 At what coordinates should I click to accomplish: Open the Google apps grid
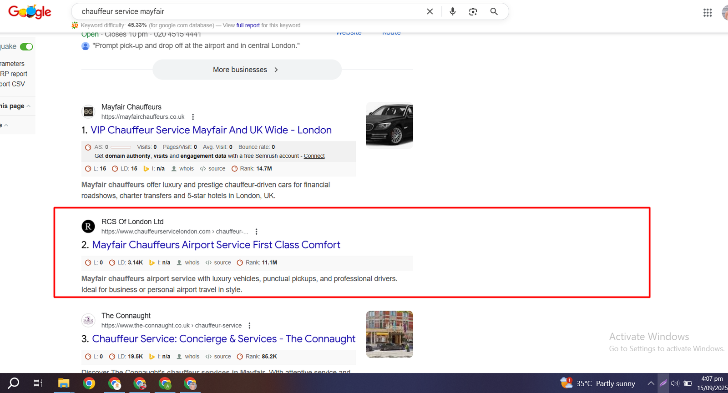click(707, 13)
